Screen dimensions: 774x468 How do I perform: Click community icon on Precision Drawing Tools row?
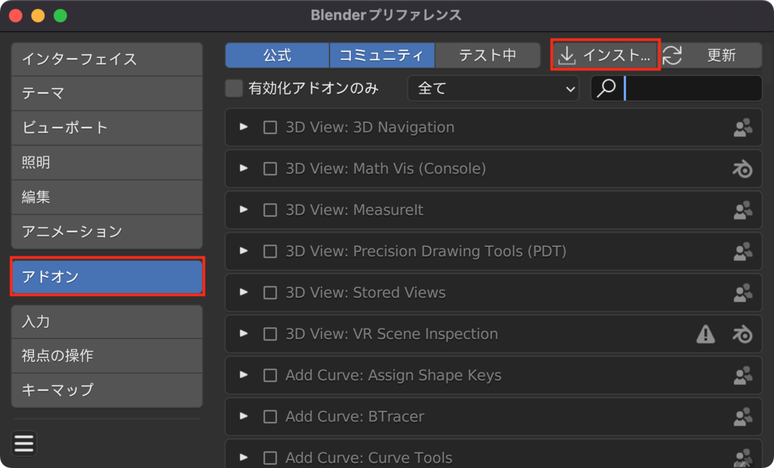tap(742, 251)
